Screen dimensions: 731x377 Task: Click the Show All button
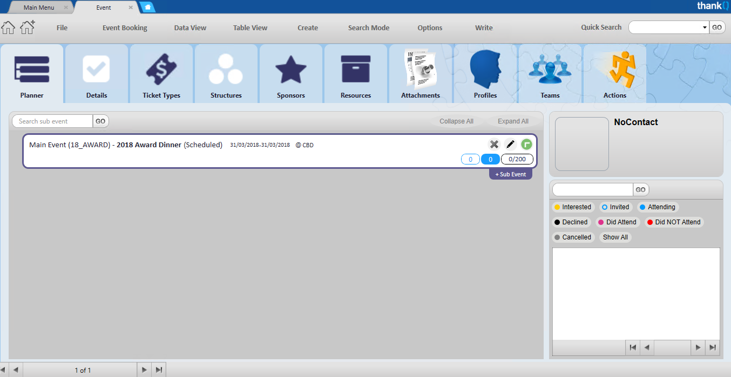(x=615, y=237)
